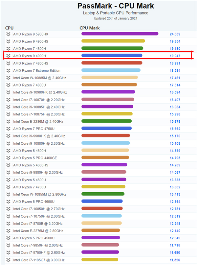Expand the Intel Core i7-9750HF chevron
Image resolution: width=197 pixels, height=265 pixels.
point(8,253)
